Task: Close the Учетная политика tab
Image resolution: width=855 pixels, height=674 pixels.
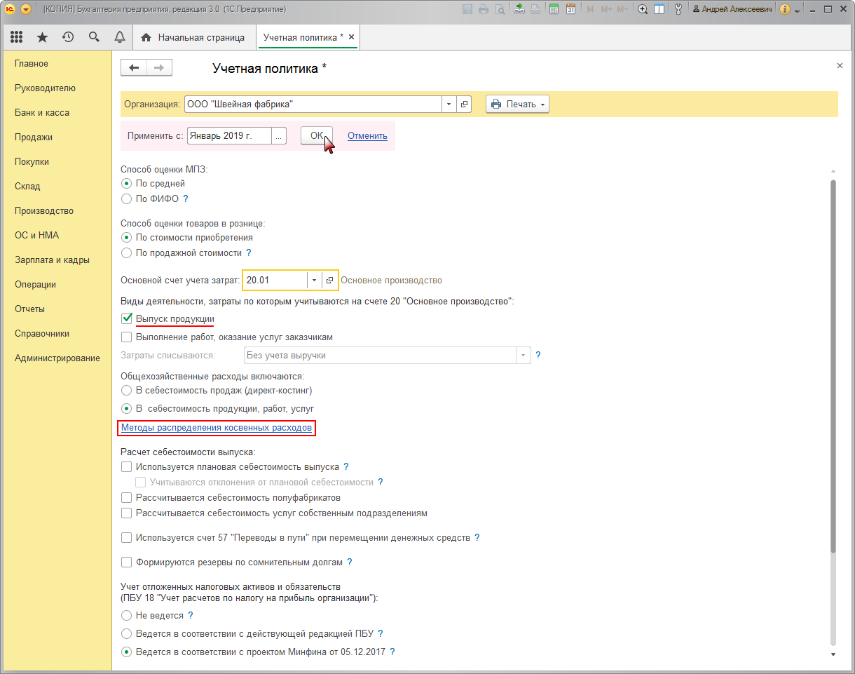Action: tap(351, 37)
